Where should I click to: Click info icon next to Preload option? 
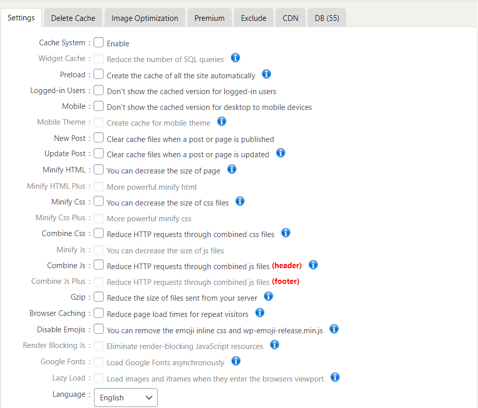(x=266, y=74)
